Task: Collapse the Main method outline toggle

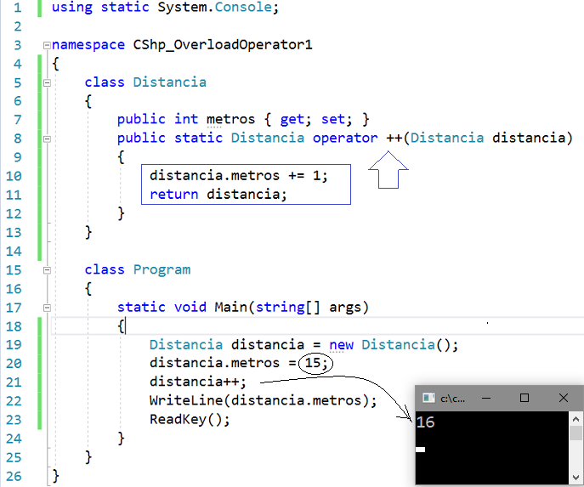Action: pyautogui.click(x=47, y=307)
